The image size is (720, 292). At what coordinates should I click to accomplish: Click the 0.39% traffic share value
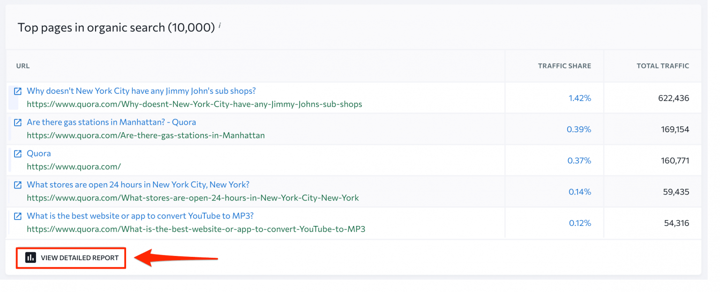point(579,129)
